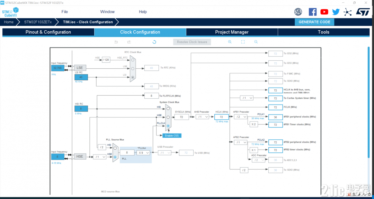
Task: Zoom out of the clock diagram
Action: point(256,42)
